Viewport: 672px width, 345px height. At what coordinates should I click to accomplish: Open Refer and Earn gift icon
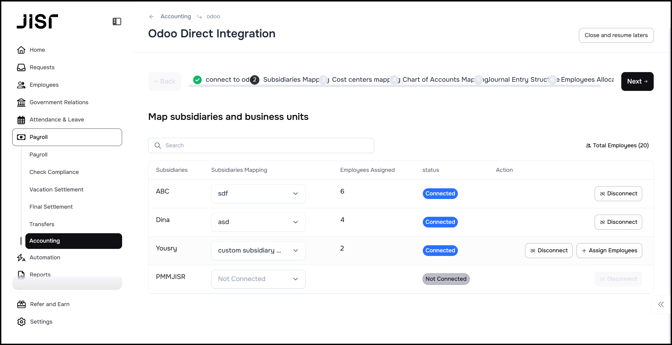click(21, 304)
